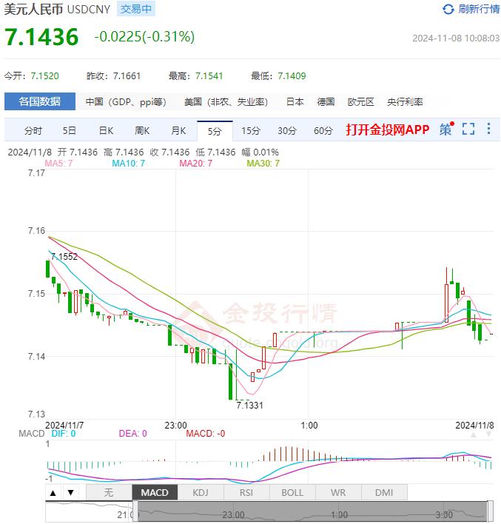Click the refresh quotes icon
Screen dimensions: 501x524
(448, 9)
